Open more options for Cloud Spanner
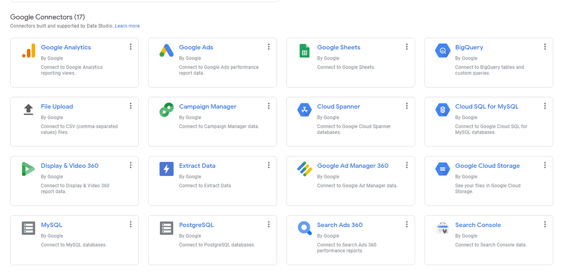Viewport: 561px width, 274px height. 407,106
